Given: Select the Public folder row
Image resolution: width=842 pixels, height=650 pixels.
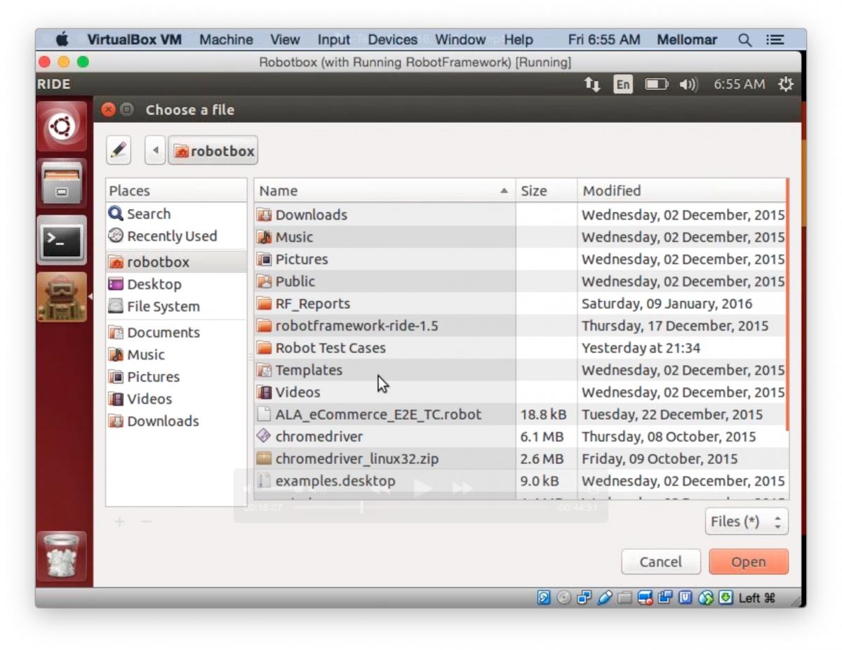Looking at the screenshot, I should 520,281.
